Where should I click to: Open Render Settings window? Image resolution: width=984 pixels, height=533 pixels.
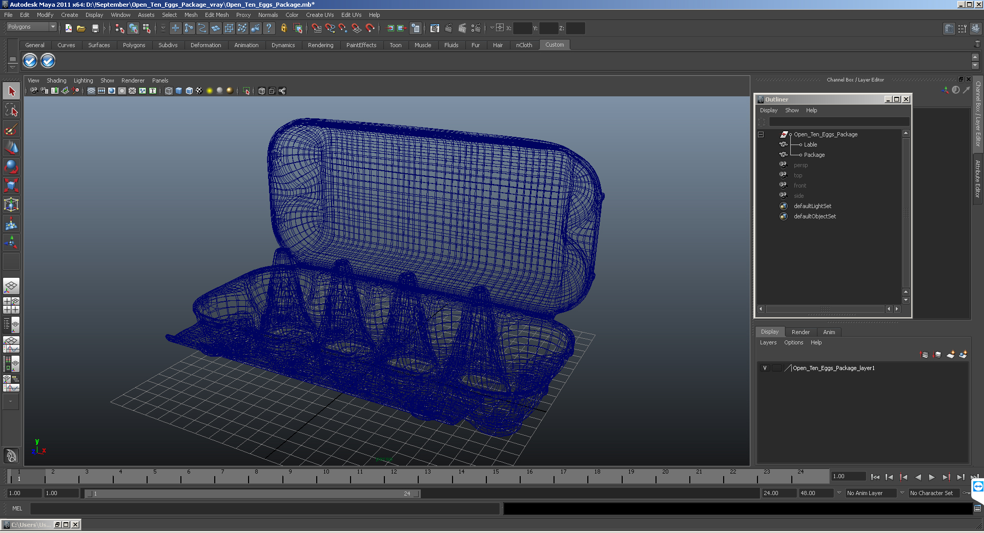click(476, 29)
